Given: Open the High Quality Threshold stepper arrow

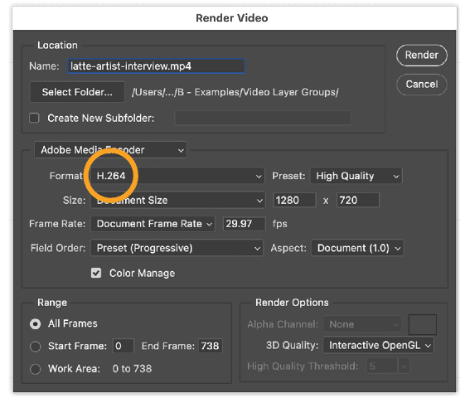Looking at the screenshot, I should click(404, 367).
